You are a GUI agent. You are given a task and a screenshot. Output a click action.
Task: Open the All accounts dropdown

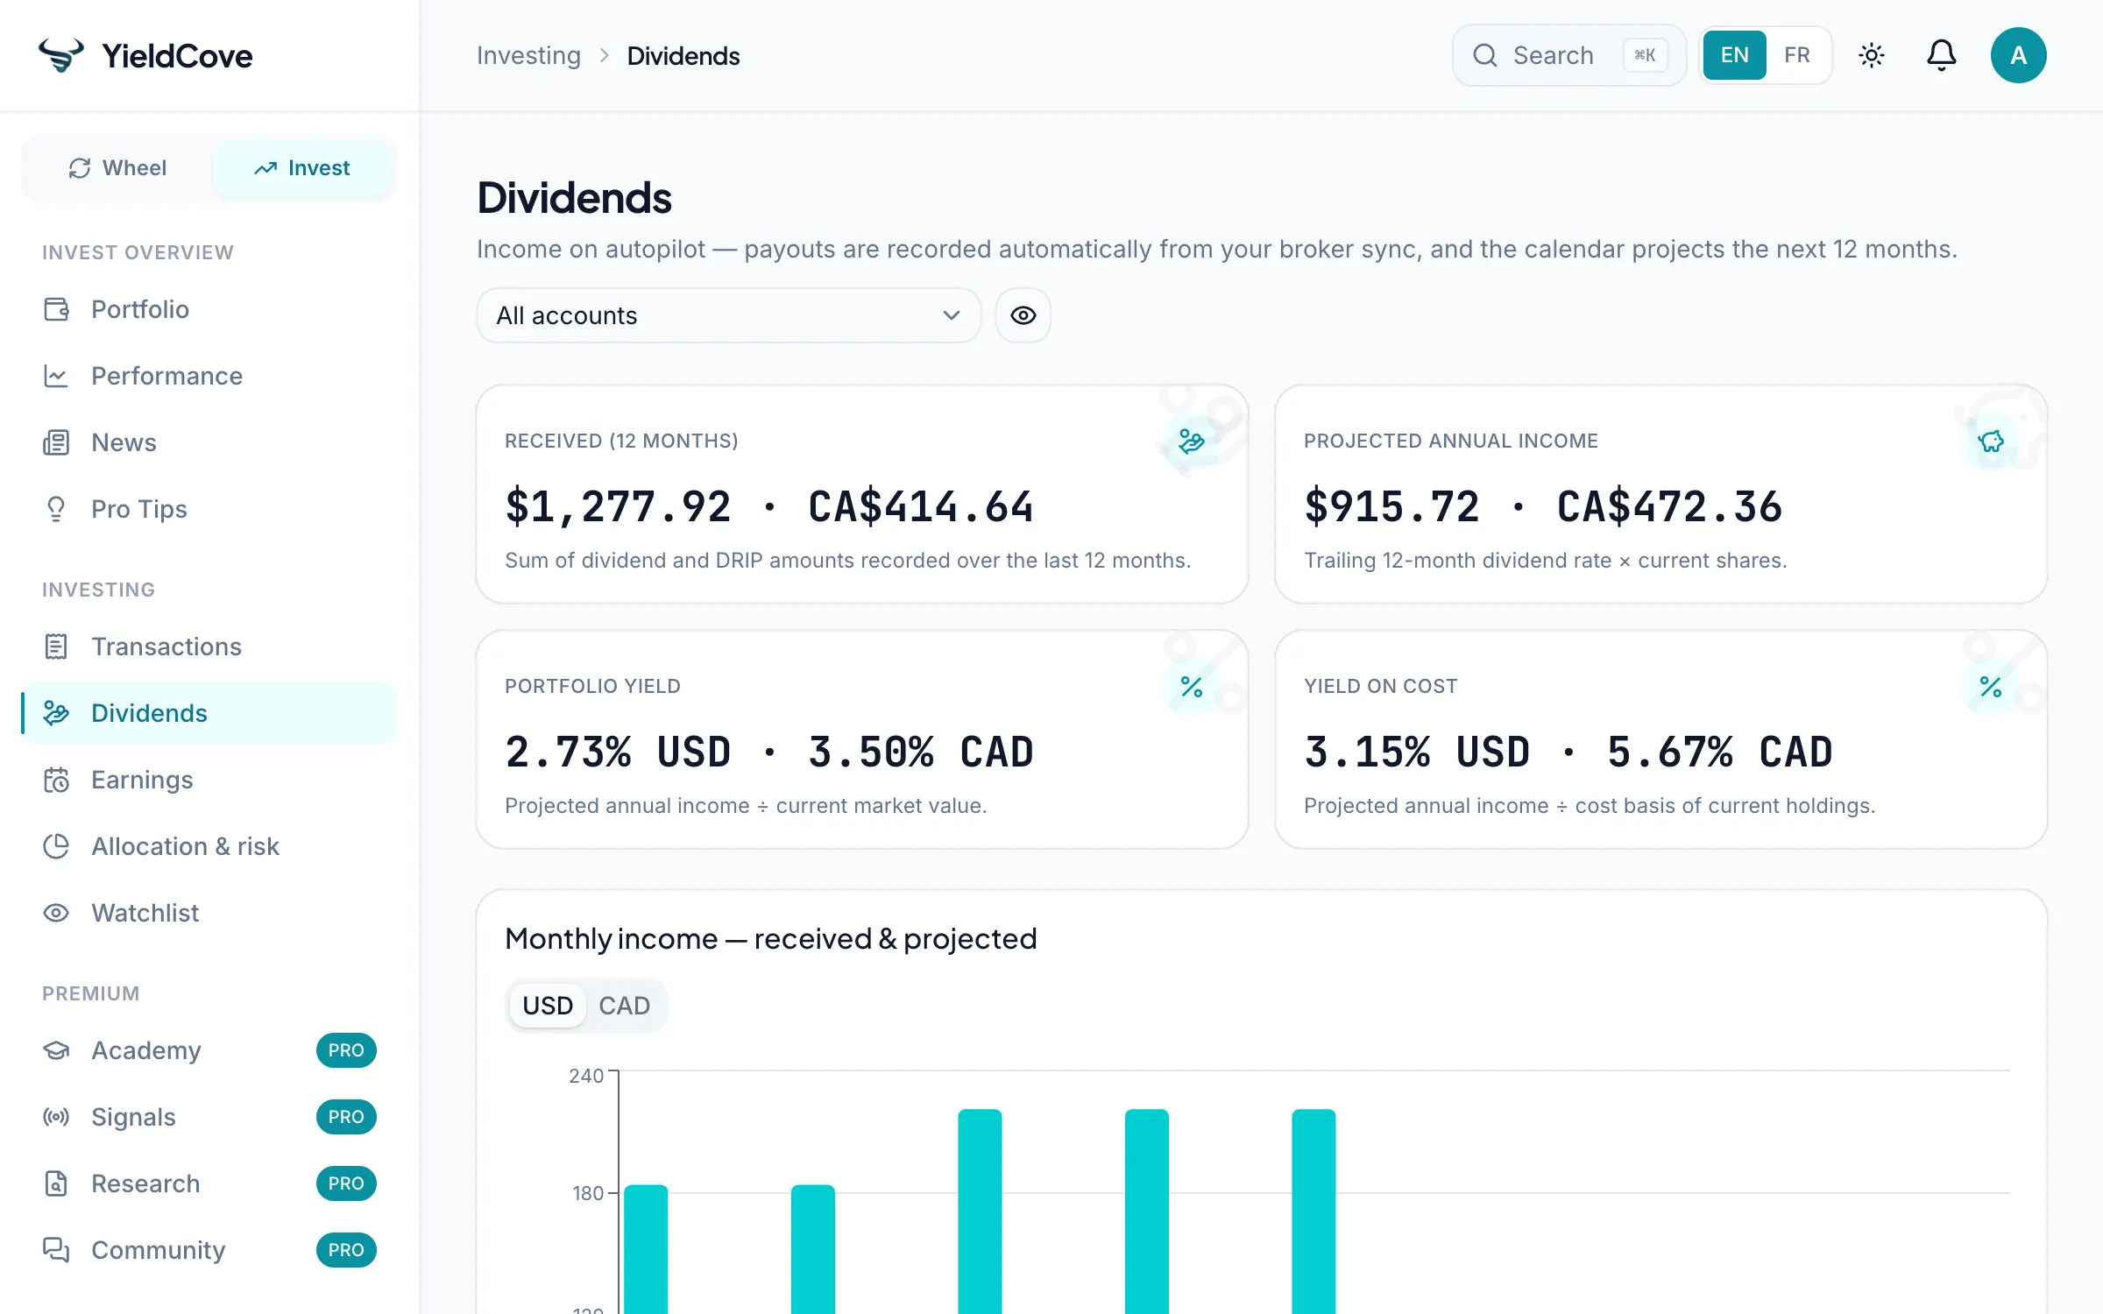coord(729,315)
